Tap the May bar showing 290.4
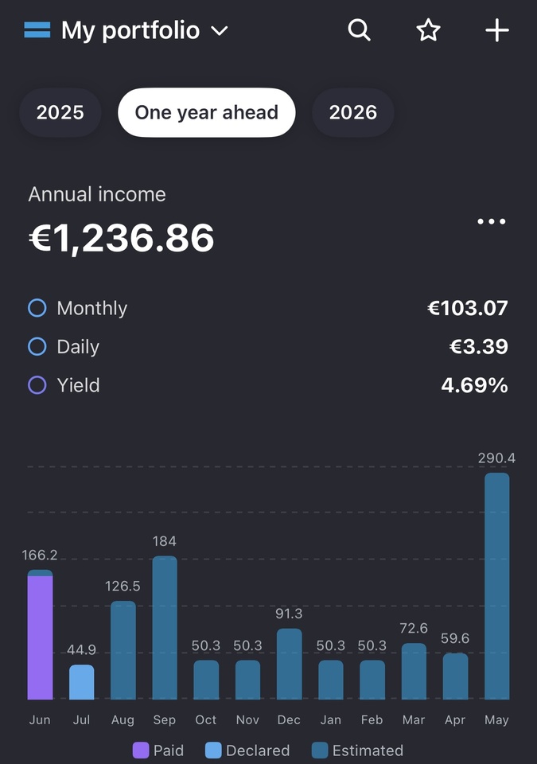The height and width of the screenshot is (764, 537). click(x=497, y=587)
